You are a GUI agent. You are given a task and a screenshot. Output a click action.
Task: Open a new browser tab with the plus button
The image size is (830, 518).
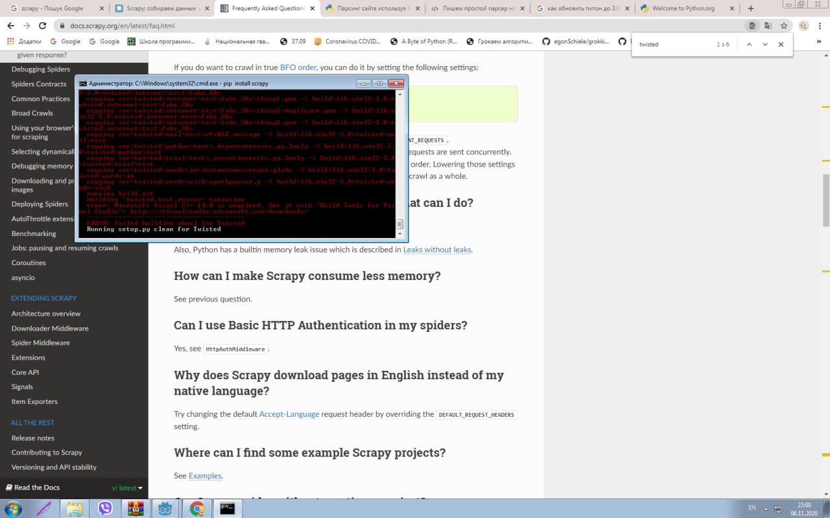751,8
